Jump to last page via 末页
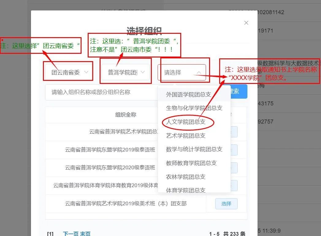Screen dimensions: 321x236 click(85, 234)
